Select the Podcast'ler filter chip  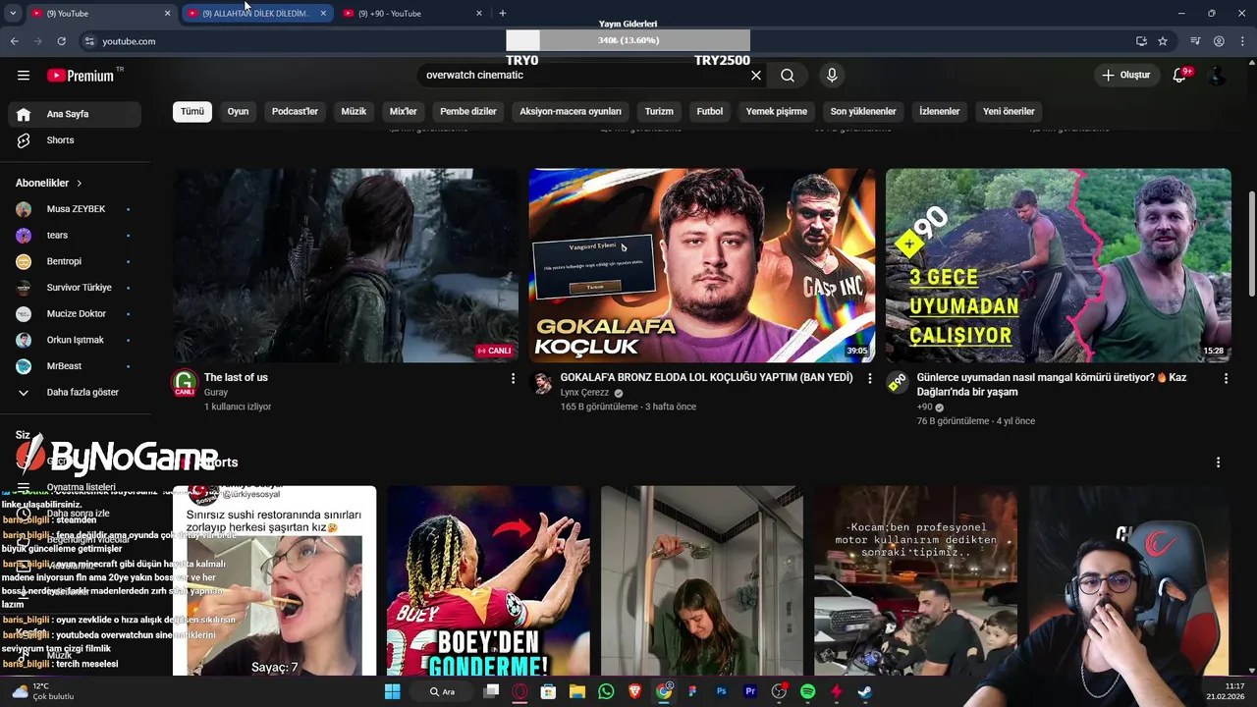[x=295, y=111]
